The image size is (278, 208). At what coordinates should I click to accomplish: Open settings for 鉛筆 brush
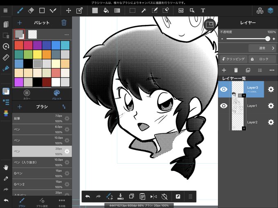point(67,118)
